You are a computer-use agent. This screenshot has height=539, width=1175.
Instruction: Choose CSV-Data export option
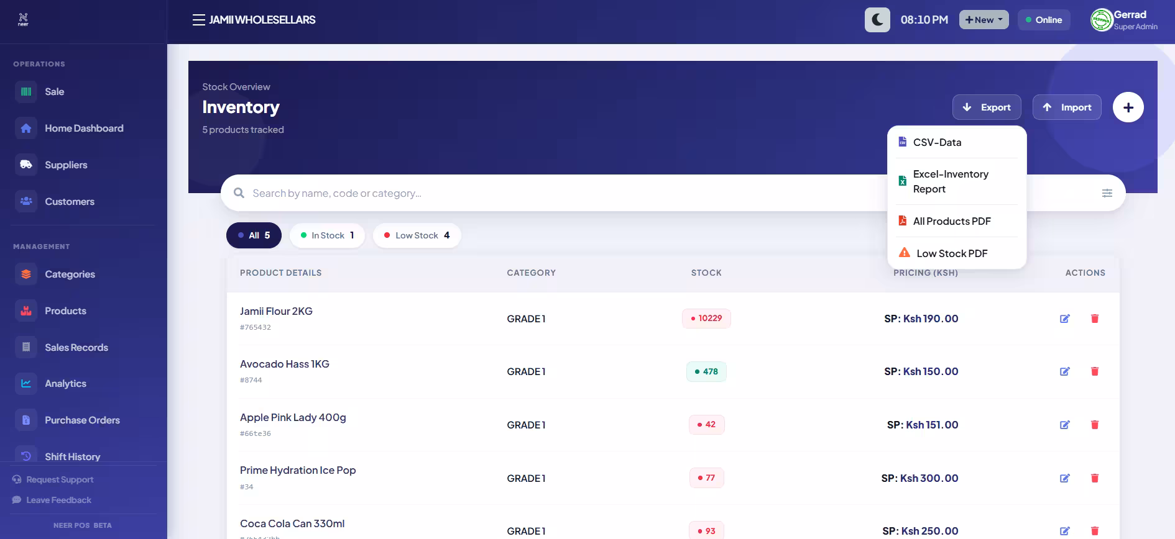pos(957,142)
